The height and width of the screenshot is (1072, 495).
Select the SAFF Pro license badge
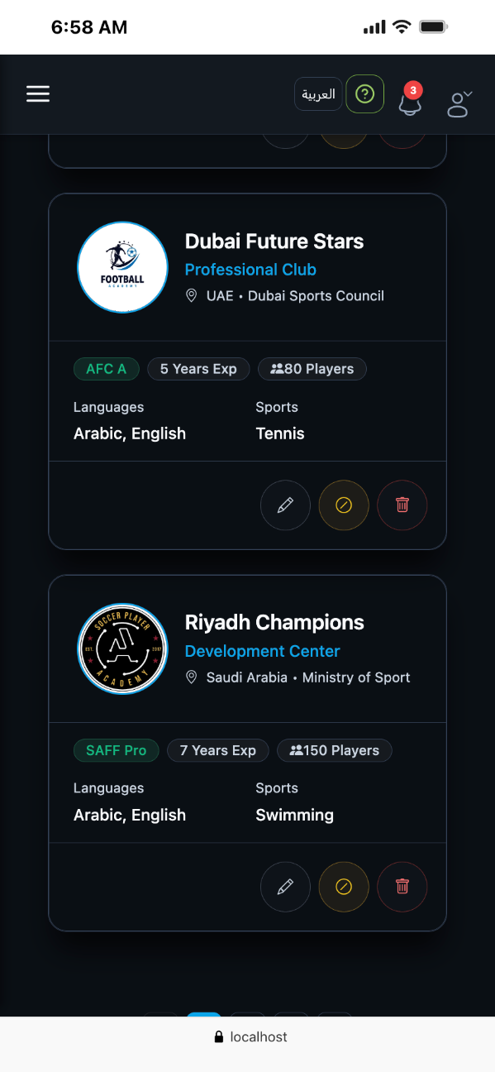tap(117, 750)
